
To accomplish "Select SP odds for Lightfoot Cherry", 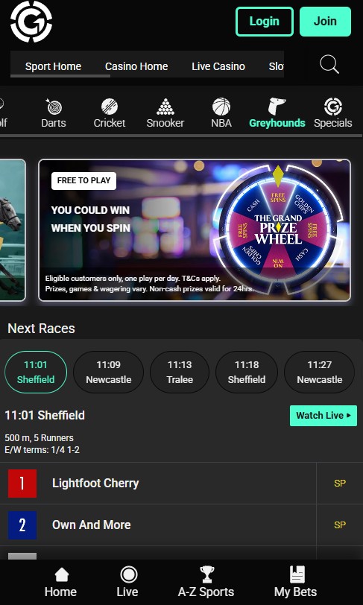I will [x=340, y=483].
